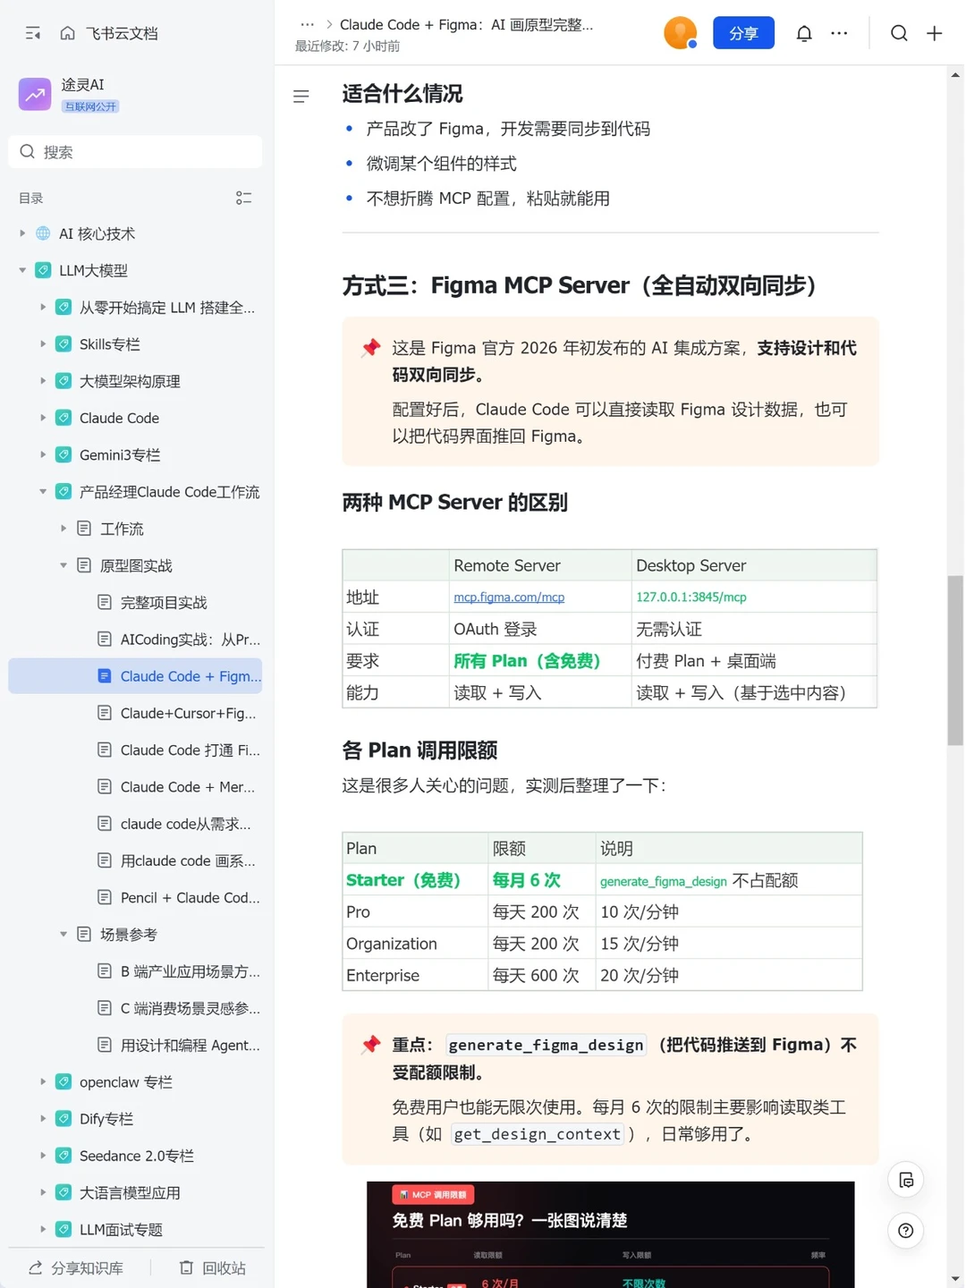Click the 方式三 Figma MCP Server heading
The height and width of the screenshot is (1288, 966).
click(x=580, y=285)
